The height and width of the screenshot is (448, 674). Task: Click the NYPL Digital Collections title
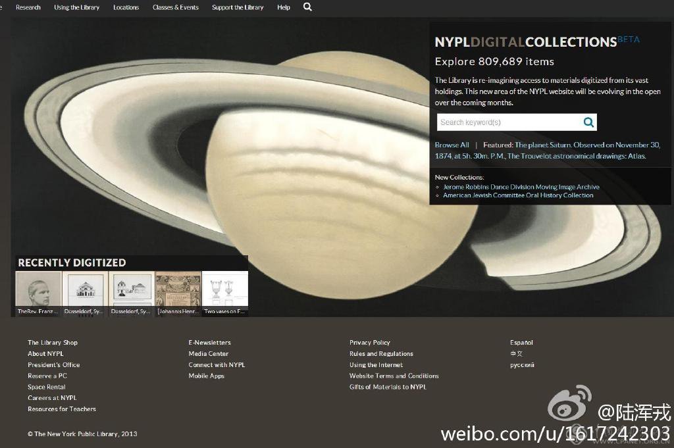click(526, 41)
